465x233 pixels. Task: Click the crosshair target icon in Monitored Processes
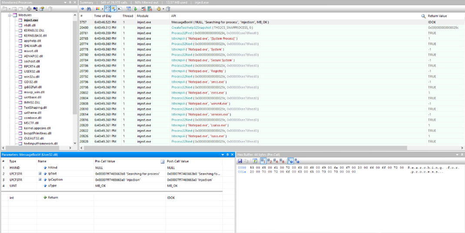[x=29, y=9]
